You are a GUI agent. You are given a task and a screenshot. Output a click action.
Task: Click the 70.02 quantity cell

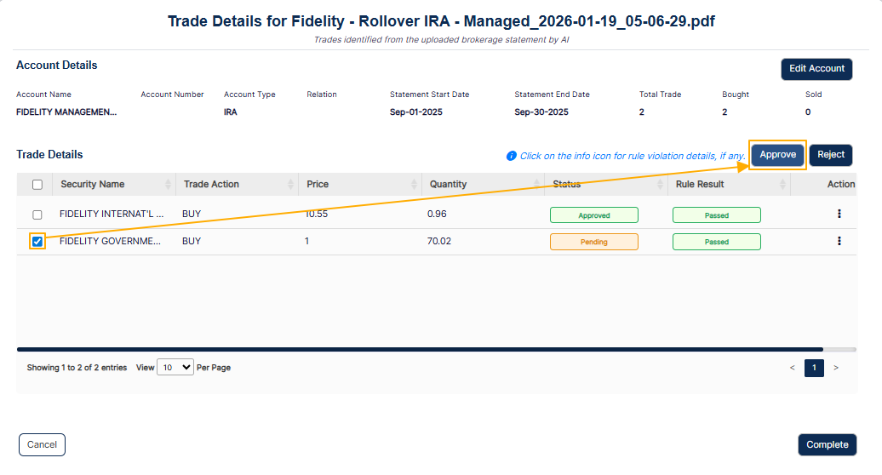pos(438,241)
